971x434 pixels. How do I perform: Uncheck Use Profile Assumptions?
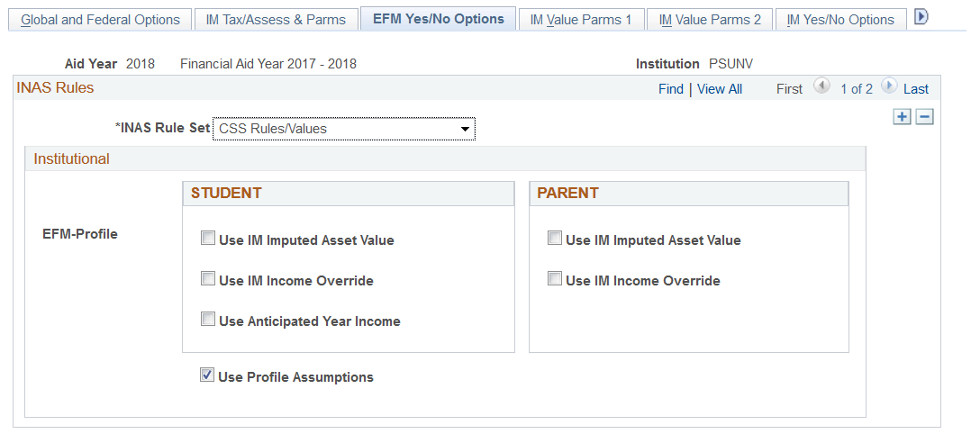pos(207,376)
